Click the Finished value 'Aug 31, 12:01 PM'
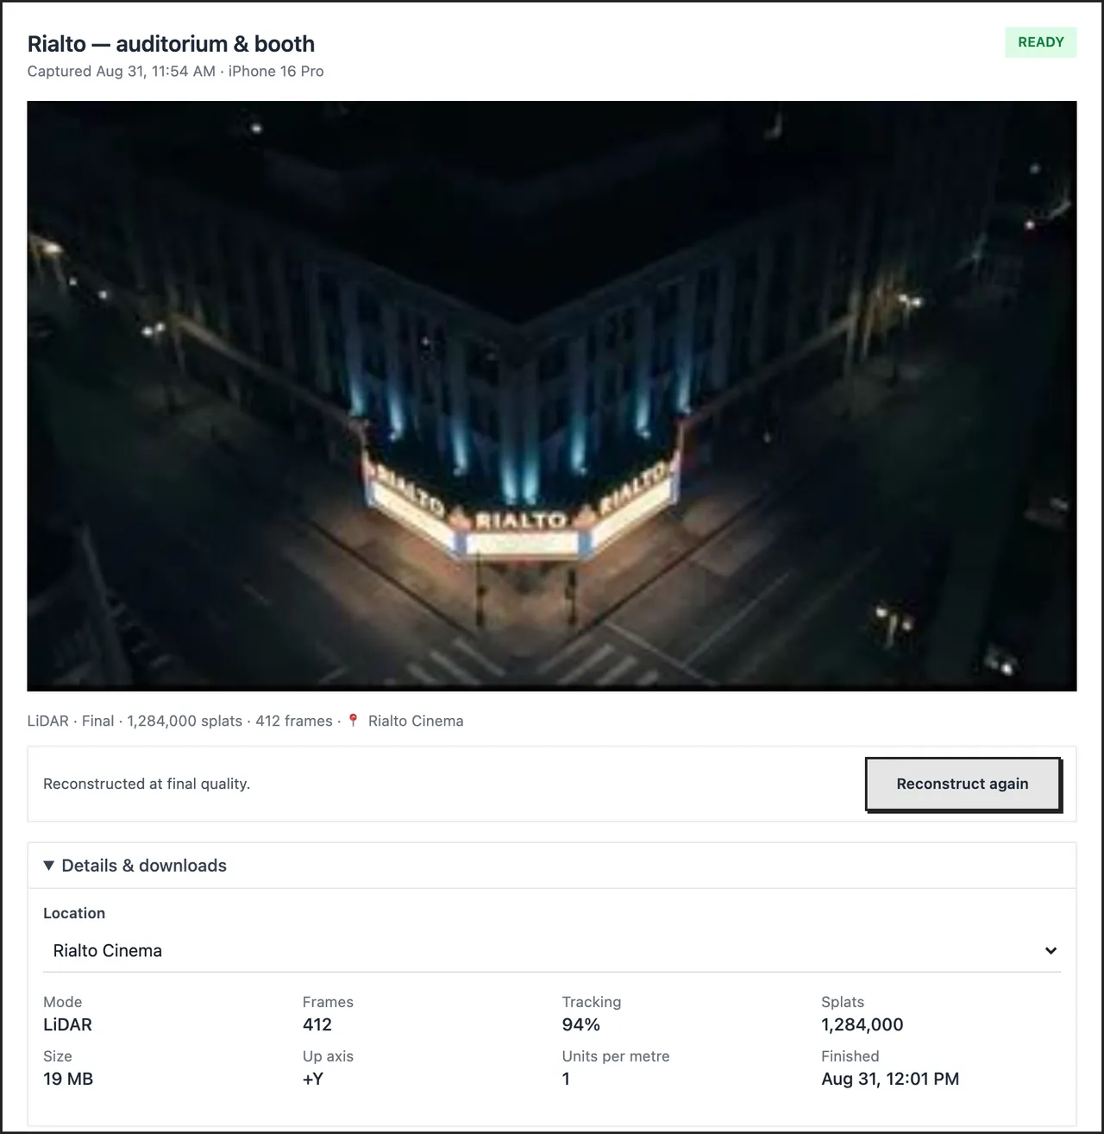 point(890,1079)
